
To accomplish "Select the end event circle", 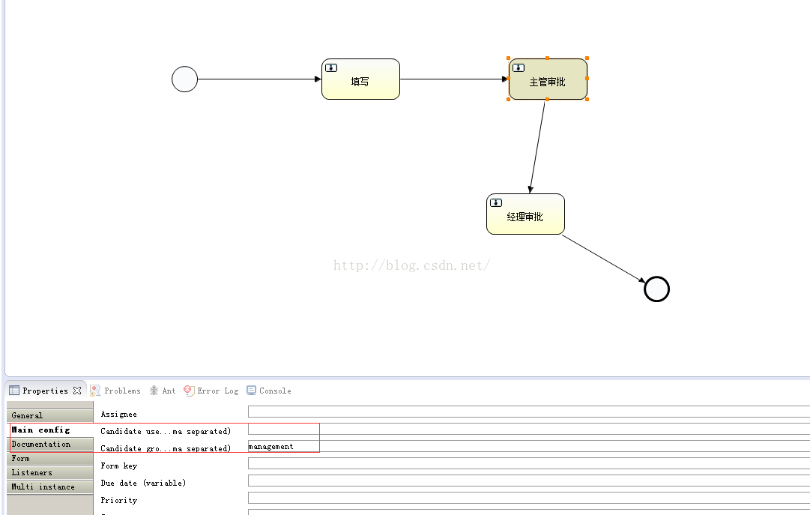I will (x=656, y=289).
